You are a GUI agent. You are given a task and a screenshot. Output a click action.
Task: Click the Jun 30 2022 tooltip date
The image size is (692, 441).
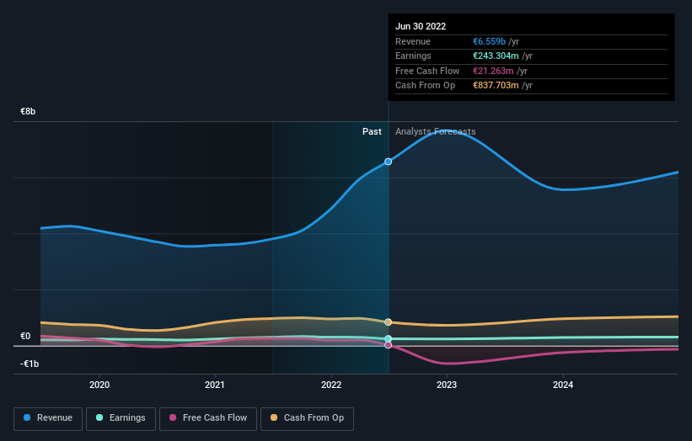421,26
